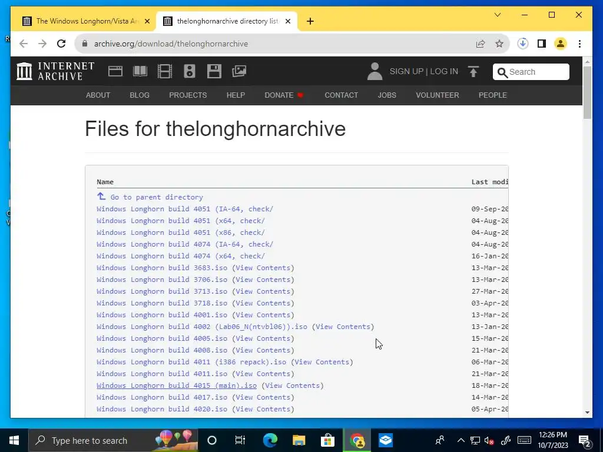603x452 pixels.
Task: Close the thelonghornarchive directory listing tab
Action: pyautogui.click(x=287, y=21)
